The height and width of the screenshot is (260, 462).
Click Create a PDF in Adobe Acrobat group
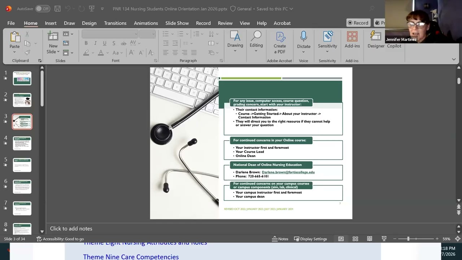(280, 43)
